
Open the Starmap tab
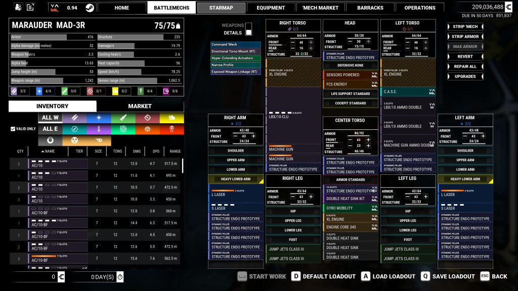tap(221, 8)
